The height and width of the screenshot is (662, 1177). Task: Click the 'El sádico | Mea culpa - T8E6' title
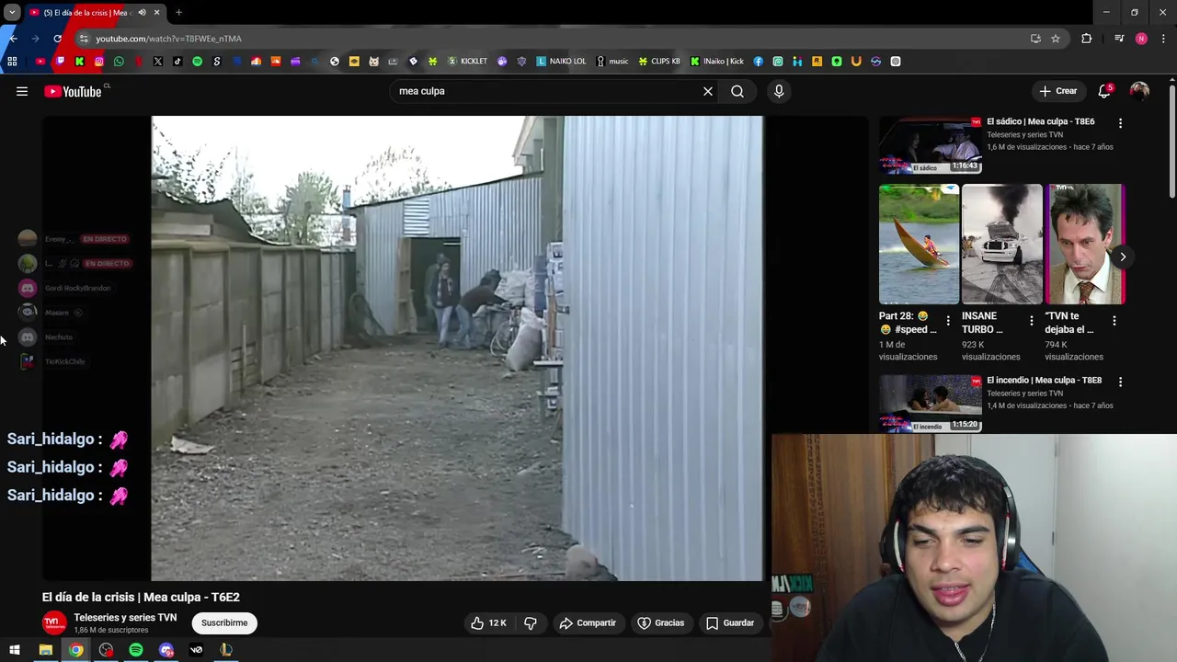(x=1040, y=121)
